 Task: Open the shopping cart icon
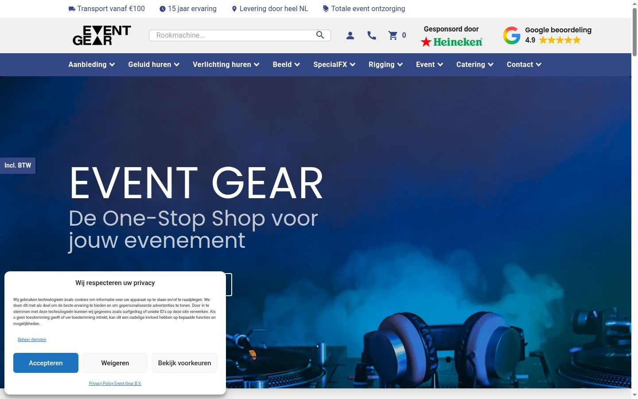pos(393,35)
